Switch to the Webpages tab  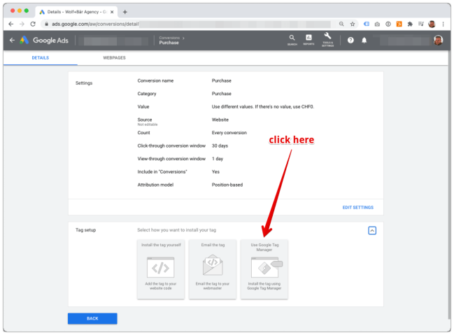click(x=114, y=57)
